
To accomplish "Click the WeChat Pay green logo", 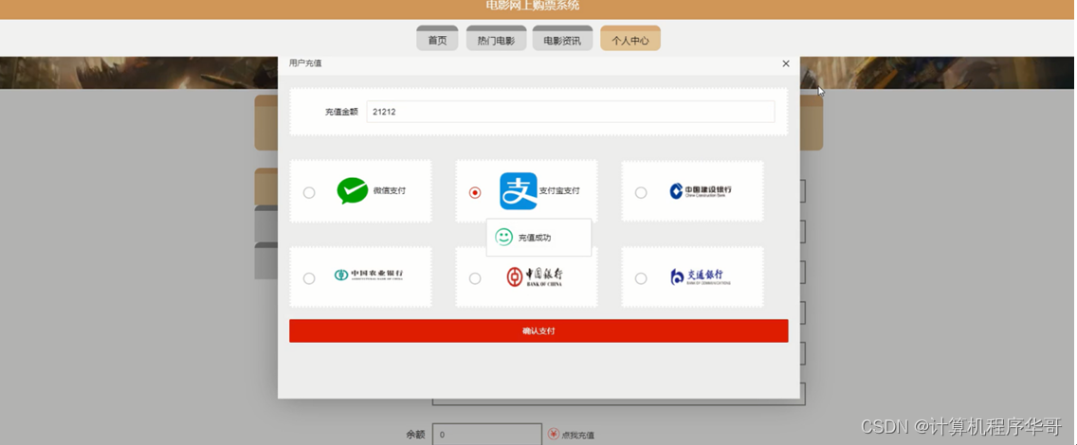I will (353, 191).
